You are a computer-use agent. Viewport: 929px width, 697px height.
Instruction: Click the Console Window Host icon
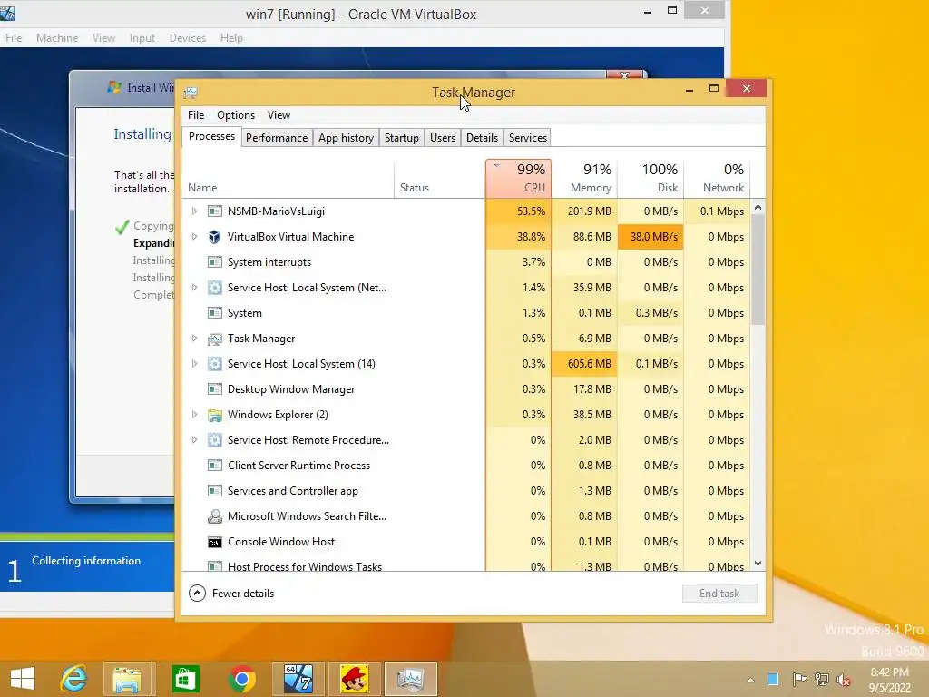pyautogui.click(x=214, y=542)
